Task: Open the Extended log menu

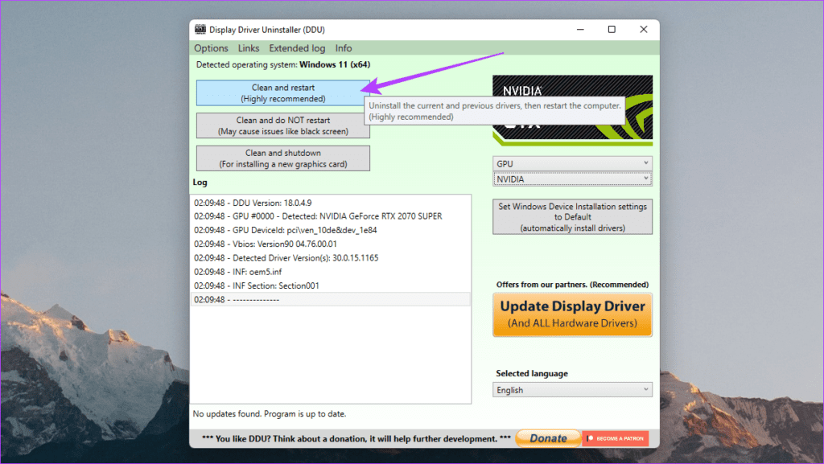Action: 297,47
